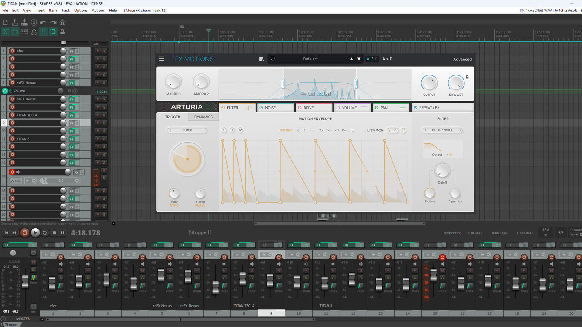582x327 pixels.
Task: Toggle envelope points move with items icon
Action: point(34,32)
